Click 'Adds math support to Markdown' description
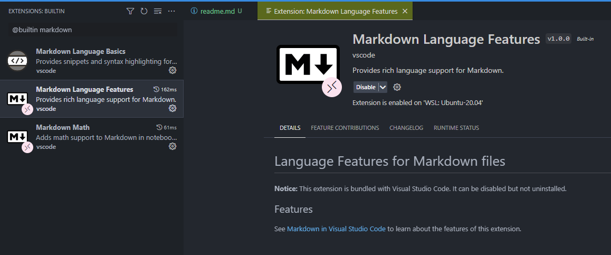The width and height of the screenshot is (611, 255). coord(107,137)
